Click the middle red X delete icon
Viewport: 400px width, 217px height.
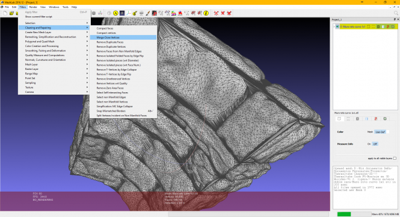coord(223,13)
